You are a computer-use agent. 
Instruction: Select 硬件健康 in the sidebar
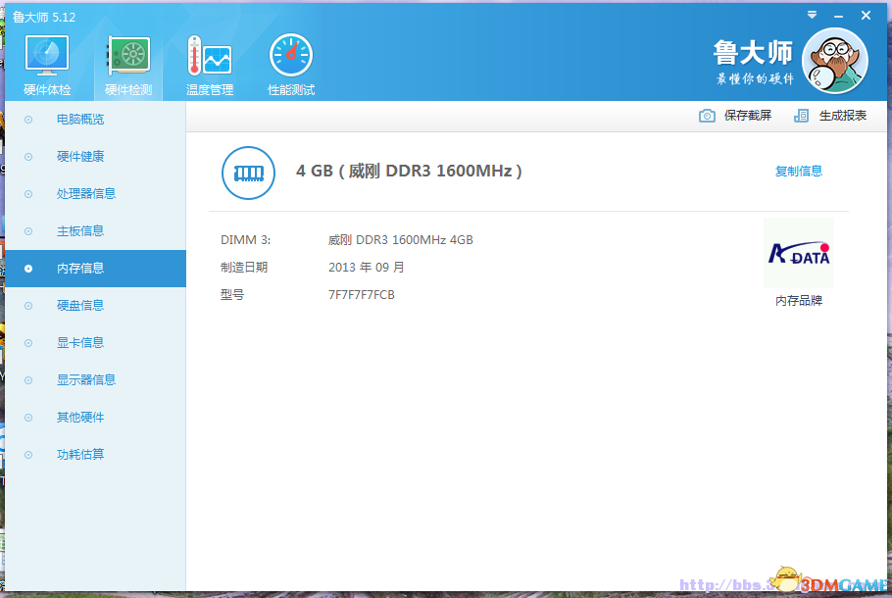coord(95,157)
